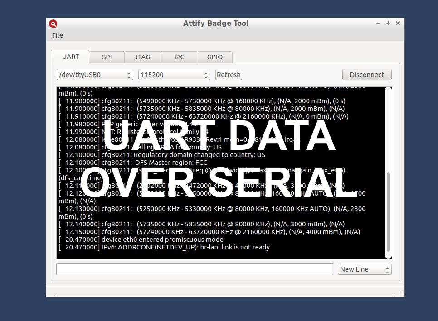Click the 'Regulatory domain changed to country: US' line
The width and height of the screenshot is (438, 321).
(x=162, y=155)
